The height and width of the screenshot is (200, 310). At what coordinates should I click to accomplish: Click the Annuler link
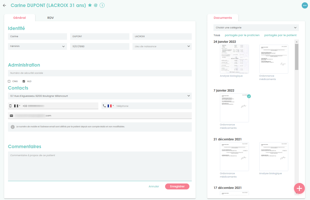[x=154, y=186]
